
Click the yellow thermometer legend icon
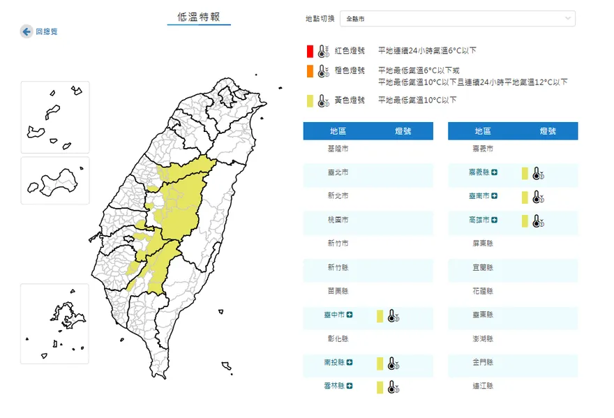(321, 100)
